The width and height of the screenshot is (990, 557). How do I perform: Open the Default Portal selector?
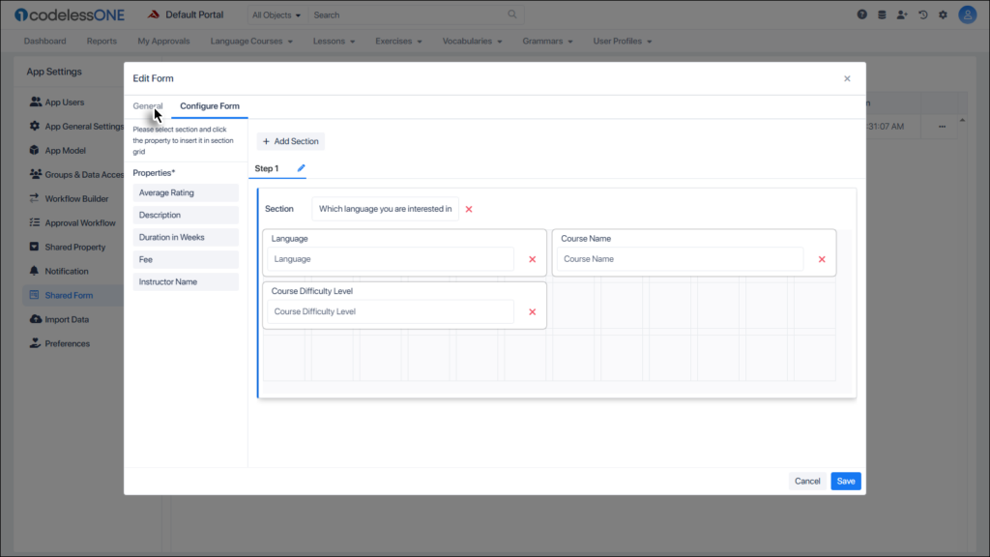click(x=186, y=15)
